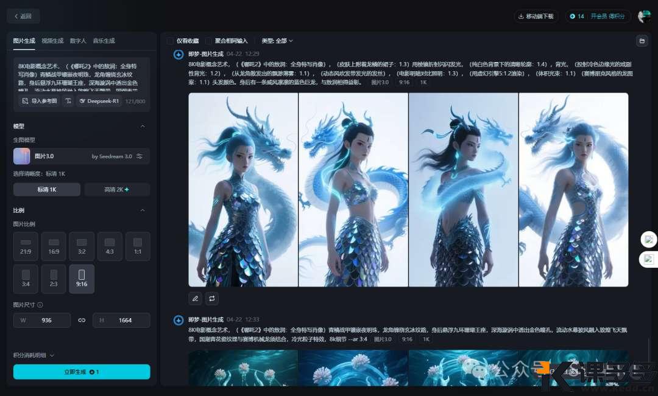Collapse the 模型 model section
Screen dimensions: 658x396
142,126
